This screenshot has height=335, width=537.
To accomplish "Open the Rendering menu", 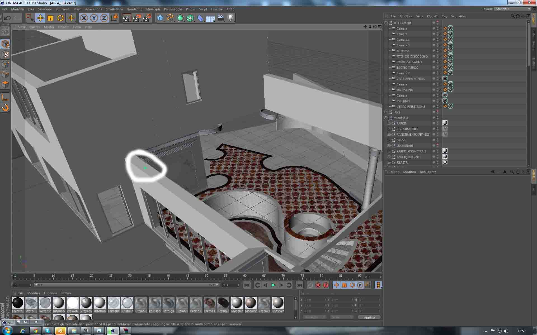I will point(135,9).
